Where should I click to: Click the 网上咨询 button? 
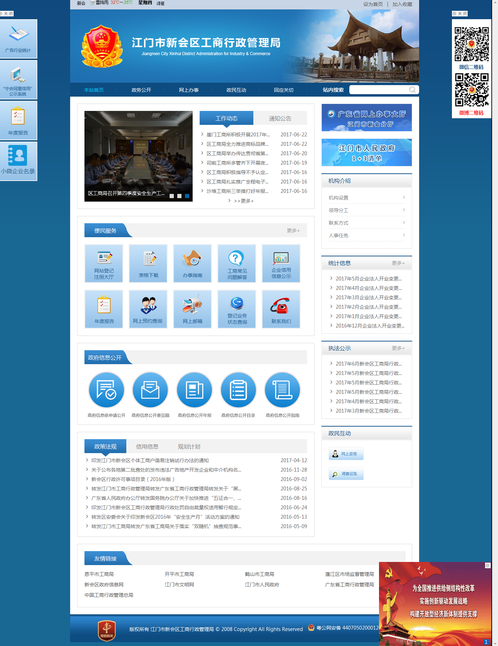[x=346, y=454]
